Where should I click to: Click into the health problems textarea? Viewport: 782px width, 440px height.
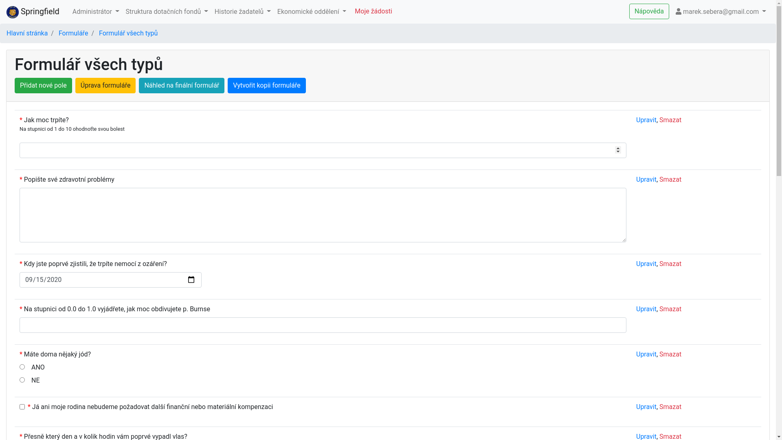click(x=323, y=215)
